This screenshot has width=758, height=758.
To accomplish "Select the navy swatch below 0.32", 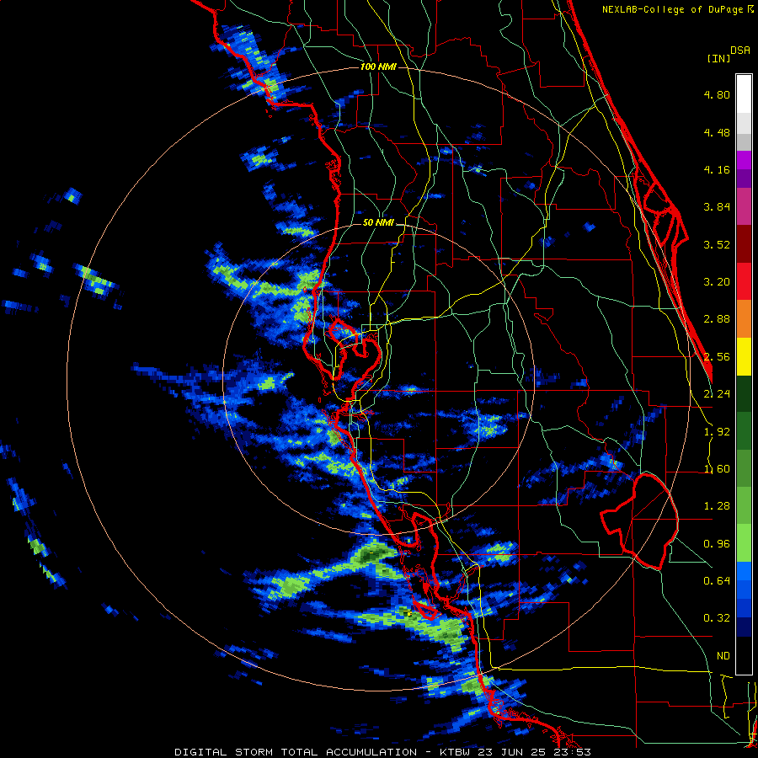I will pyautogui.click(x=744, y=627).
